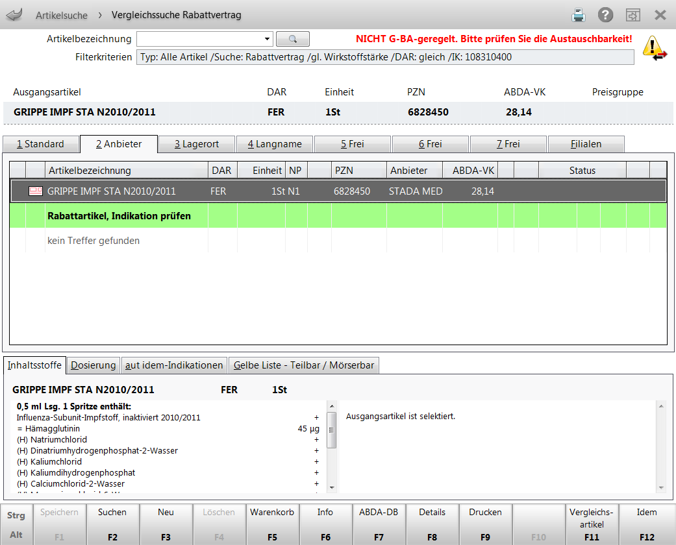Sort by NP column header

296,171
